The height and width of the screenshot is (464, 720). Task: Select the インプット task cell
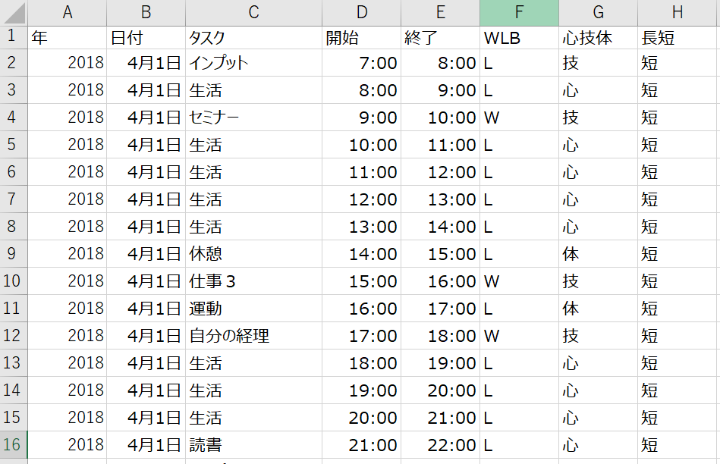point(254,62)
